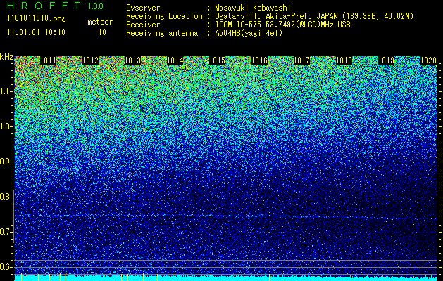Viewport: 443px width, 281px height.
Task: Click the 1811 time marker
Action: click(48, 60)
